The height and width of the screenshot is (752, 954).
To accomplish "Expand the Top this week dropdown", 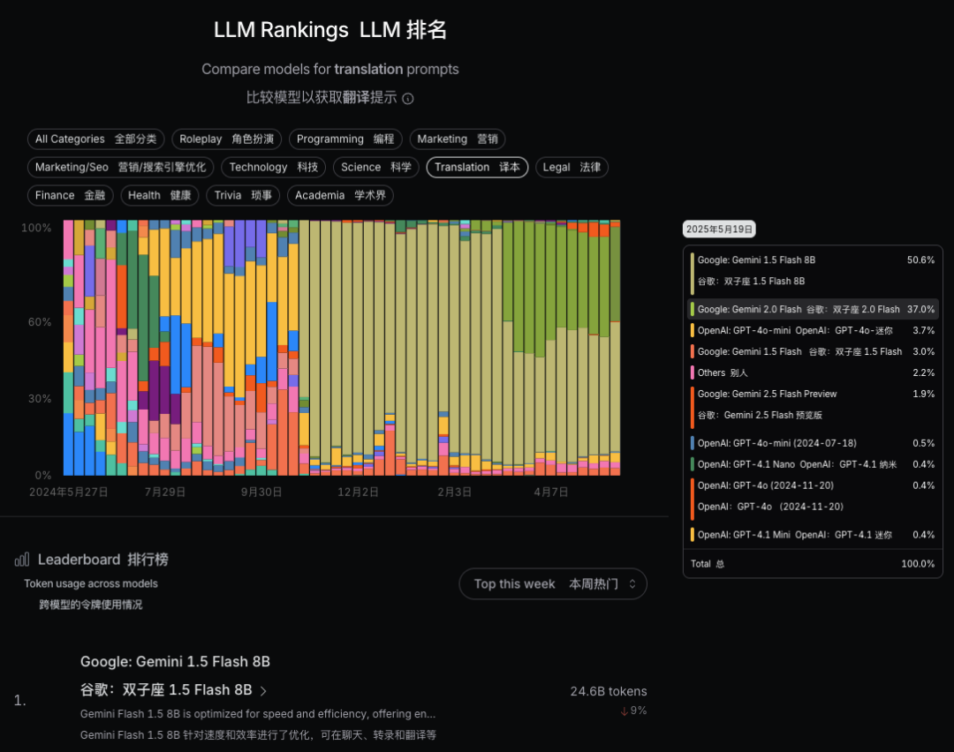I will click(553, 583).
